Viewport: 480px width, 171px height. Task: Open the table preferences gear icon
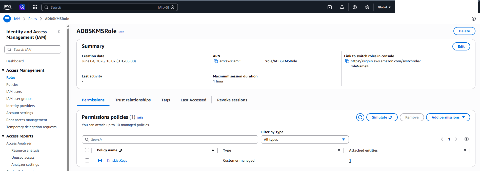[467, 139]
